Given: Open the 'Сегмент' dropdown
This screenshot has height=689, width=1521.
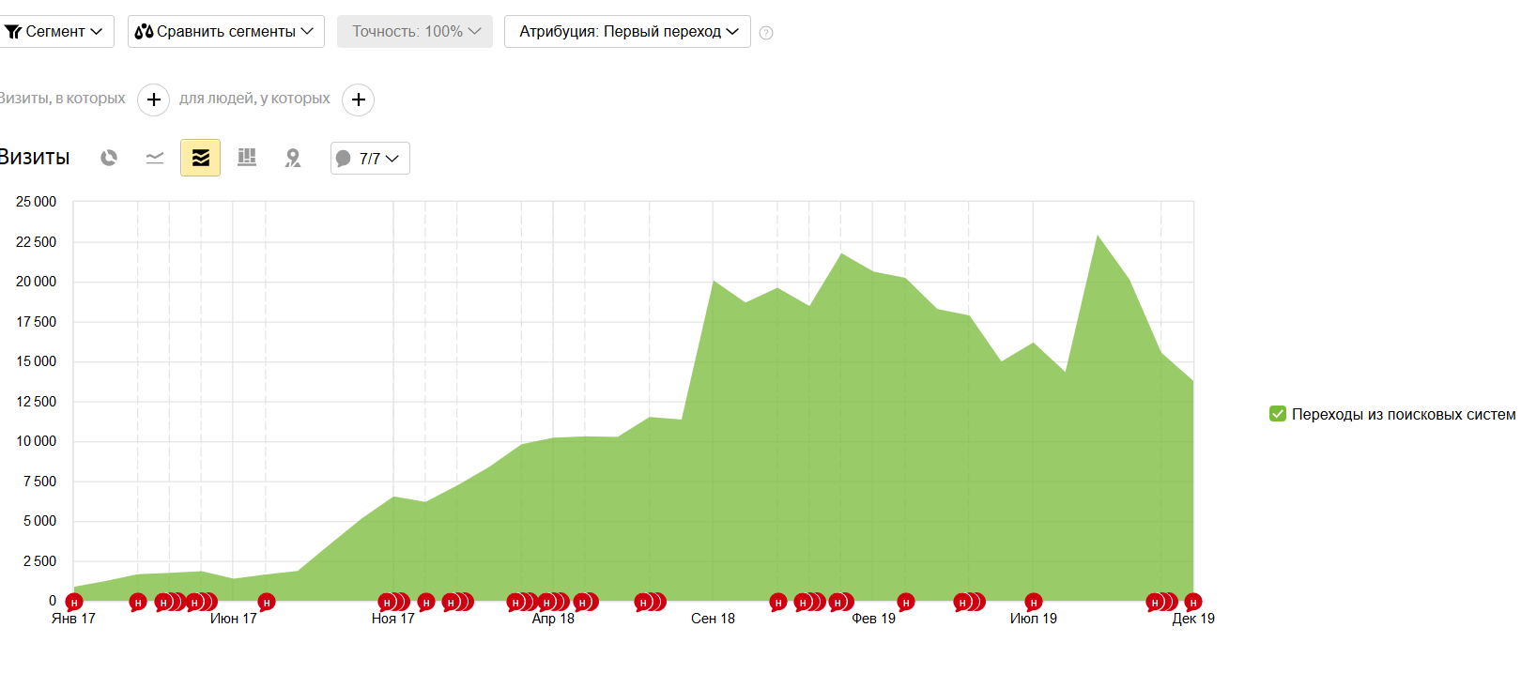Looking at the screenshot, I should pyautogui.click(x=55, y=31).
